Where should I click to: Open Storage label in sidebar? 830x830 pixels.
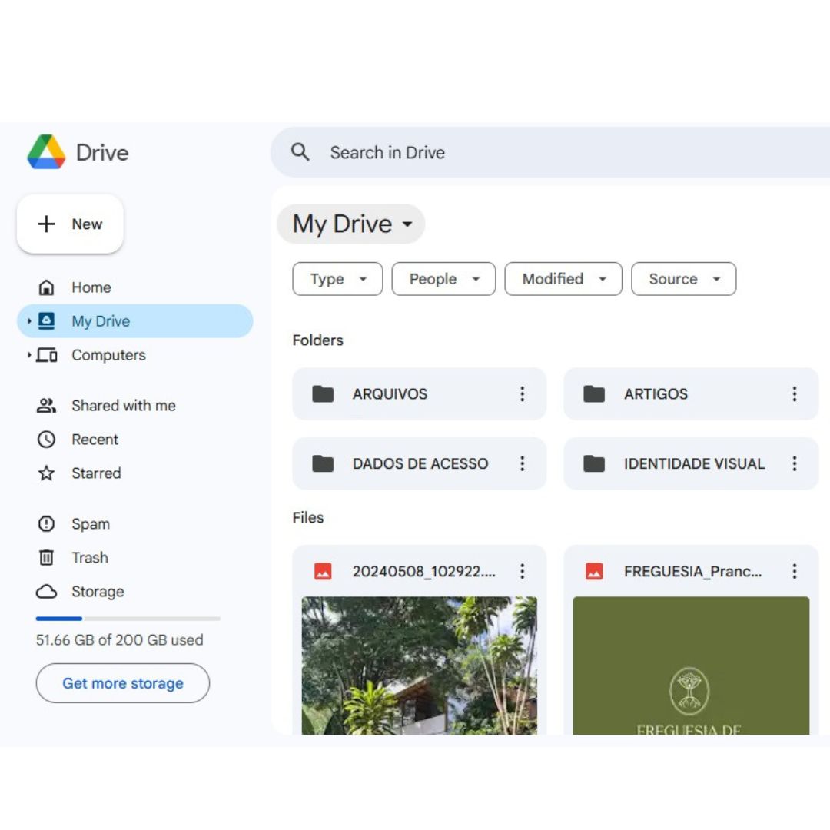pos(98,591)
